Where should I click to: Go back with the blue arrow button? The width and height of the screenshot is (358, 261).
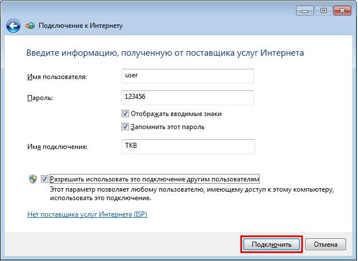point(13,26)
